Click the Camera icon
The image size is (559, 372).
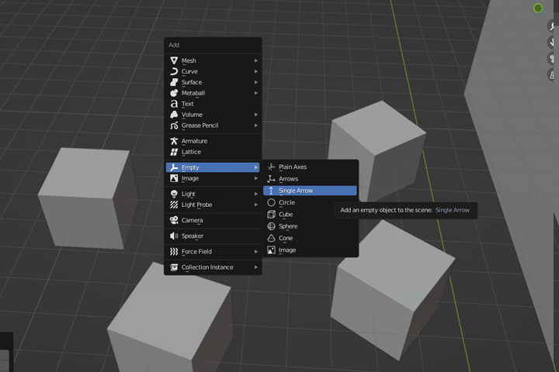tap(174, 220)
